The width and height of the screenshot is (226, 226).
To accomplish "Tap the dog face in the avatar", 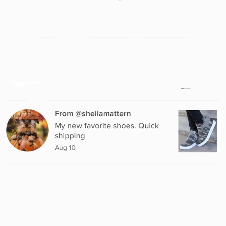I will click(27, 125).
